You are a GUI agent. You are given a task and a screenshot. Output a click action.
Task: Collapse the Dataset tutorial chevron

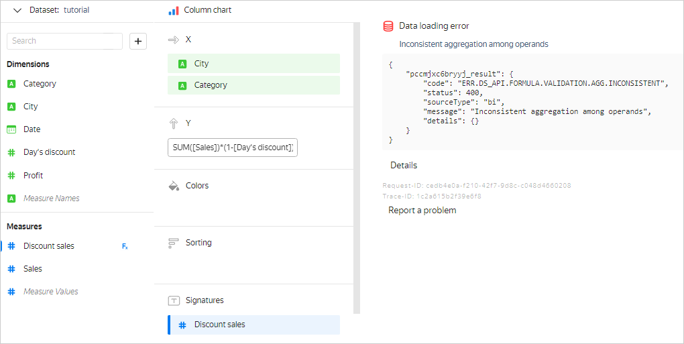pyautogui.click(x=17, y=10)
